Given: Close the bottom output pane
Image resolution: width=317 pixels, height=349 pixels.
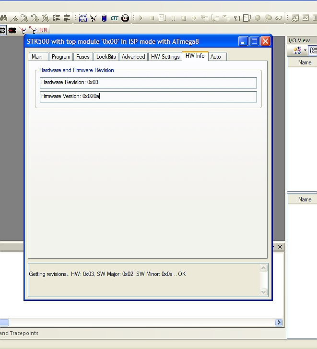Looking at the screenshot, I should [x=280, y=247].
